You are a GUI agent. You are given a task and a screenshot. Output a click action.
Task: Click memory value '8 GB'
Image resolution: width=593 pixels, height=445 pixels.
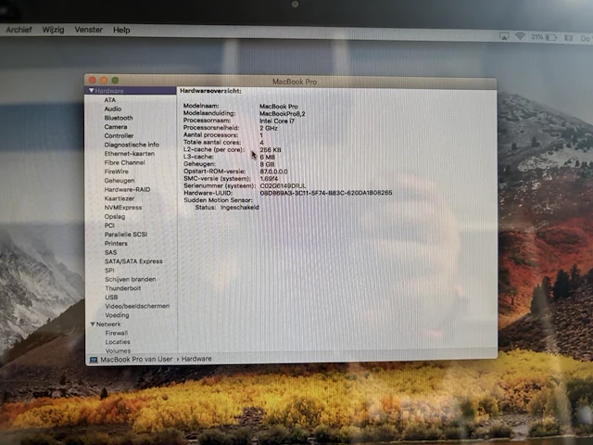click(267, 164)
